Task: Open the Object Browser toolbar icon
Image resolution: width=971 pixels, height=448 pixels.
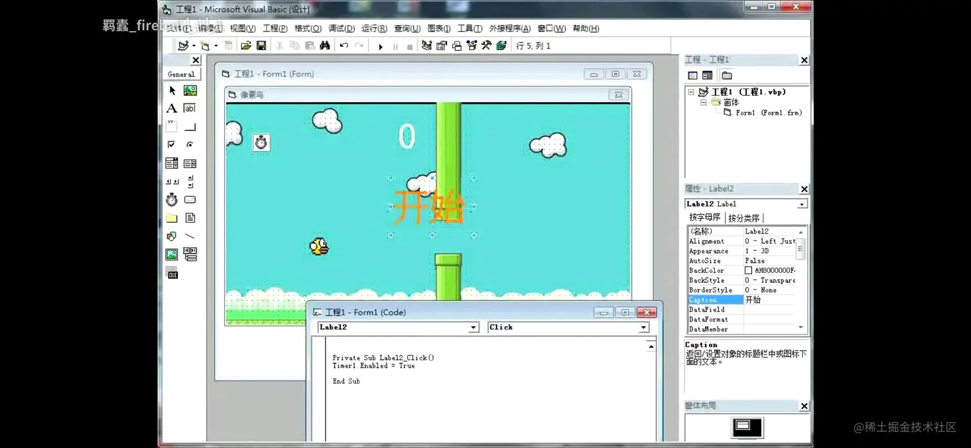Action: (x=472, y=46)
